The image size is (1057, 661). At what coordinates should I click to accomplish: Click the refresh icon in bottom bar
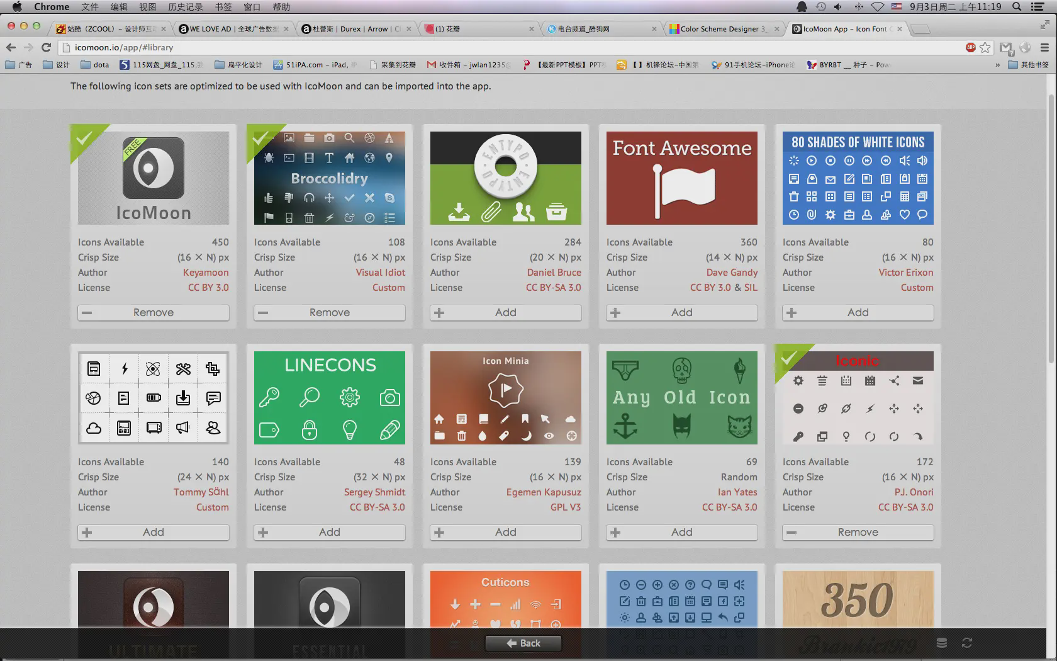click(967, 643)
